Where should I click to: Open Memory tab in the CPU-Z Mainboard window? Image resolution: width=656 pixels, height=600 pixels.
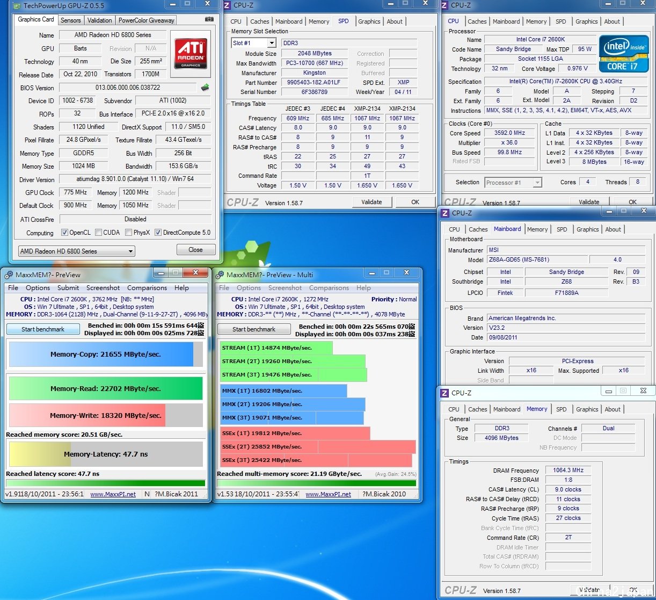pyautogui.click(x=537, y=229)
